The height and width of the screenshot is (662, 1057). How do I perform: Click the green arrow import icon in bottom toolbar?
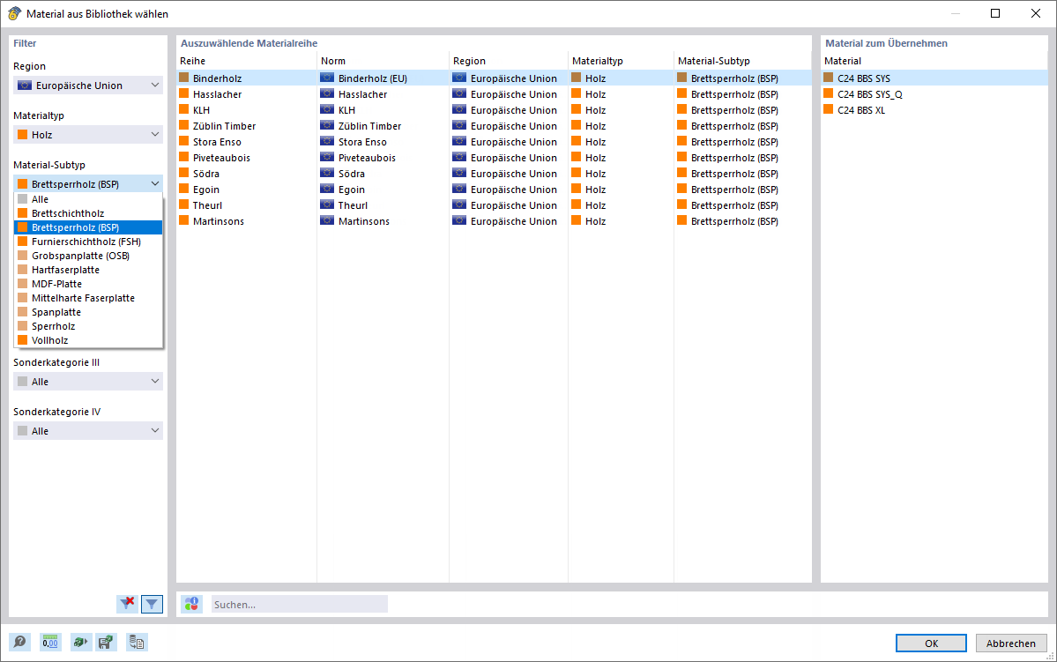80,643
